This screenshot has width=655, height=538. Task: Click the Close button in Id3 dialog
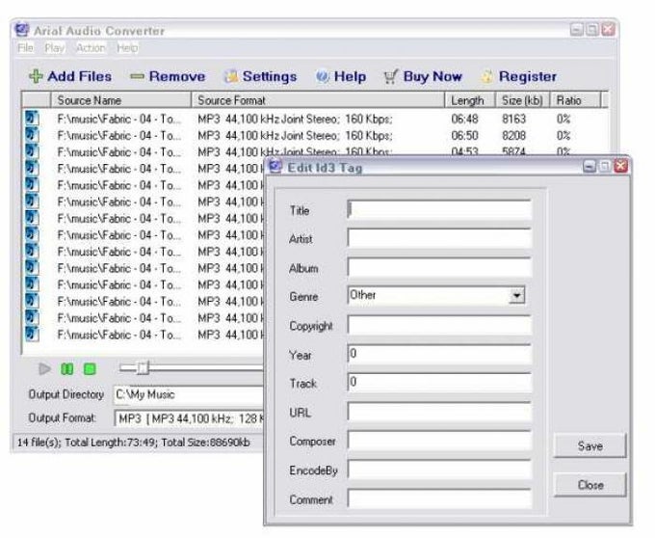click(x=590, y=485)
